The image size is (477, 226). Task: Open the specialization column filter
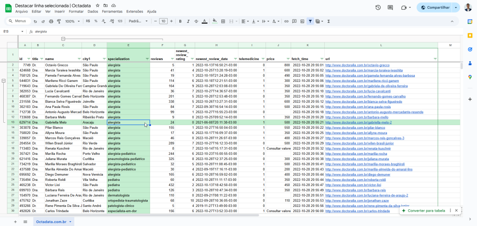[147, 59]
